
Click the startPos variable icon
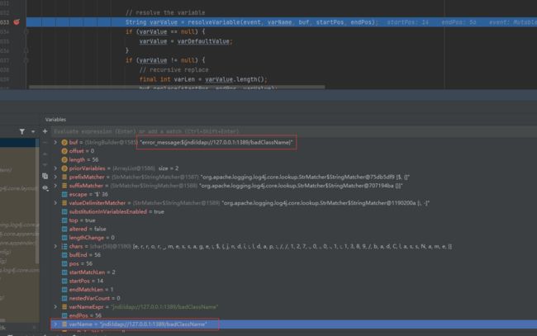click(64, 281)
